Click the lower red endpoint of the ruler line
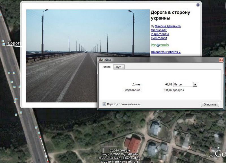Viewport: 226px width, 163px height. (48, 161)
